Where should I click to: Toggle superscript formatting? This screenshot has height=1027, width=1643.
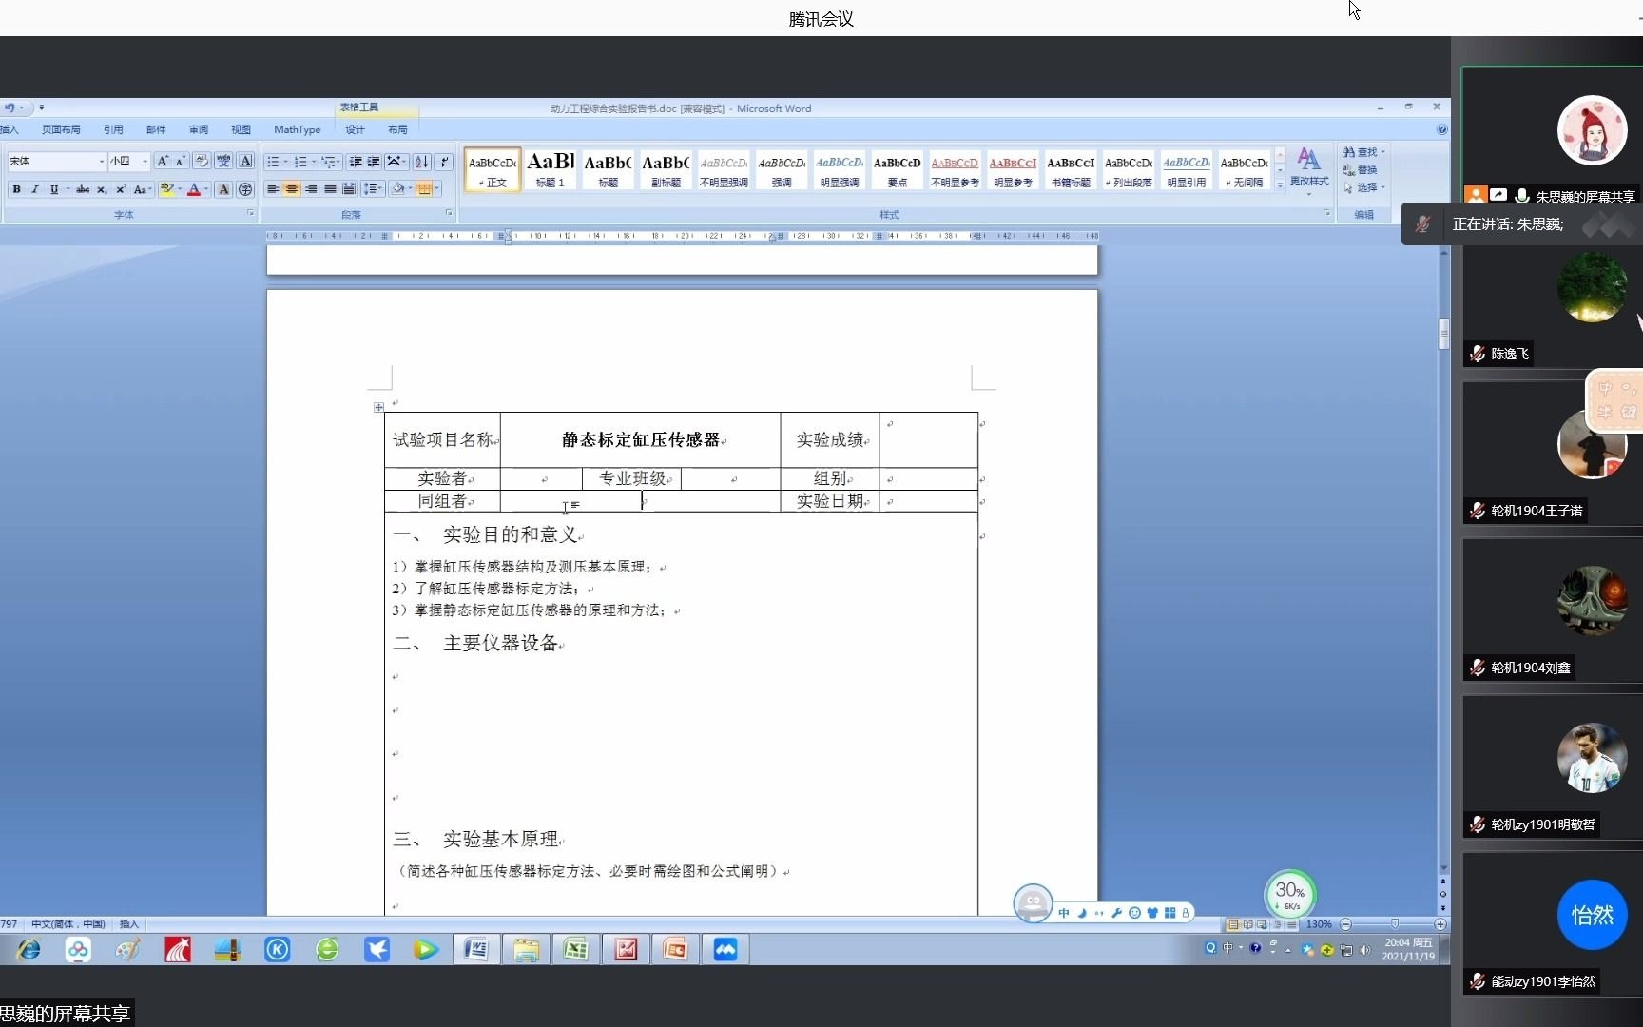(x=121, y=189)
